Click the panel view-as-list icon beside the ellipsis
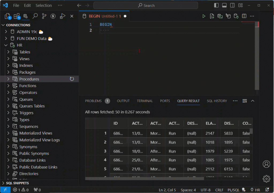Screen dimensions: 274x193 (x=245, y=101)
